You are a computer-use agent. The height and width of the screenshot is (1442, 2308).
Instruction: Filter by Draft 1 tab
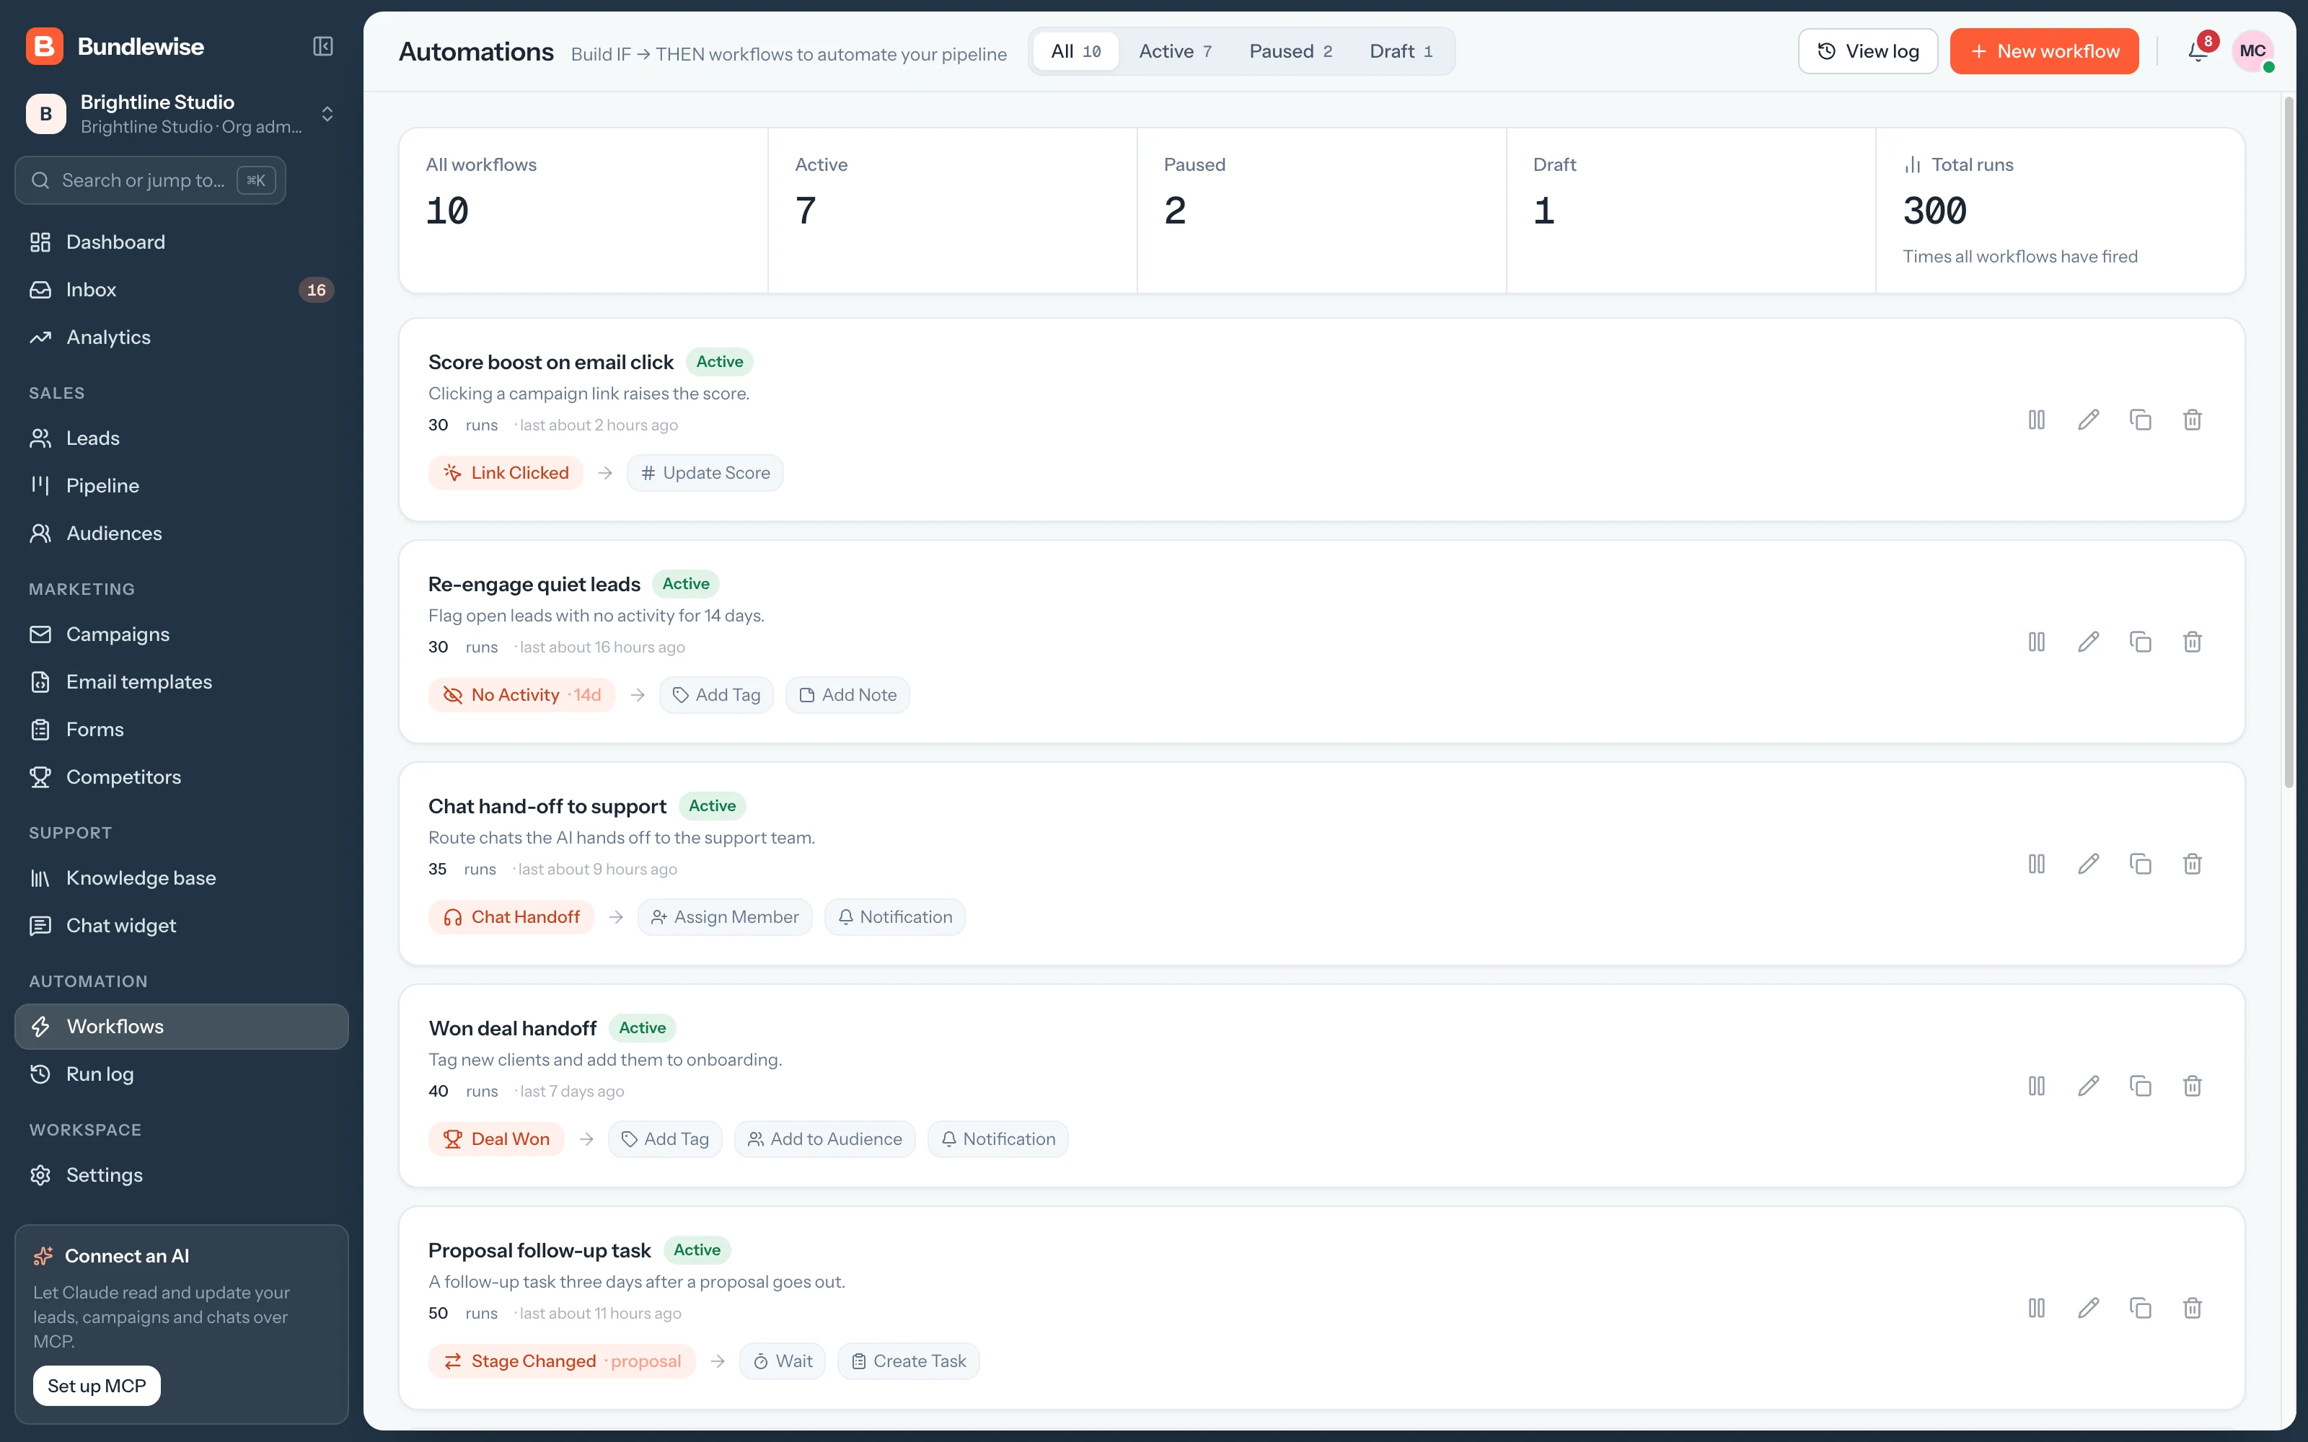click(x=1401, y=51)
